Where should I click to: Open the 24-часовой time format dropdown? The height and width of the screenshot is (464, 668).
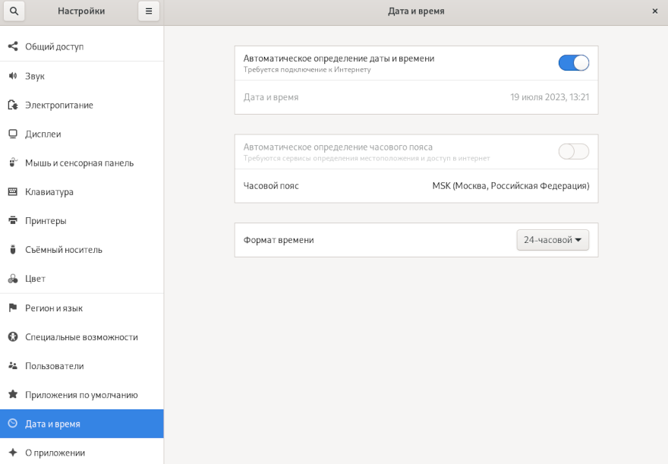552,240
